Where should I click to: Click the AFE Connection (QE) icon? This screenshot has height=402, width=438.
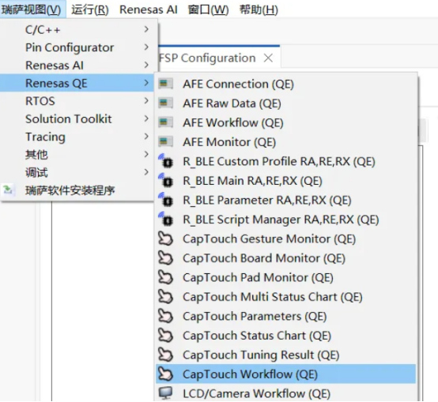(x=166, y=84)
